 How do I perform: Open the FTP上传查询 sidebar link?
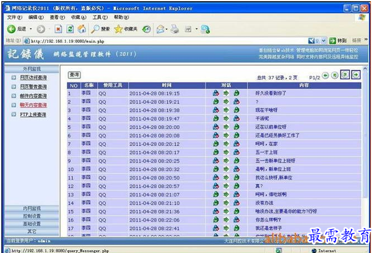[33, 114]
